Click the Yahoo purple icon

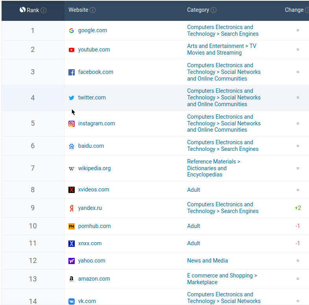71,261
